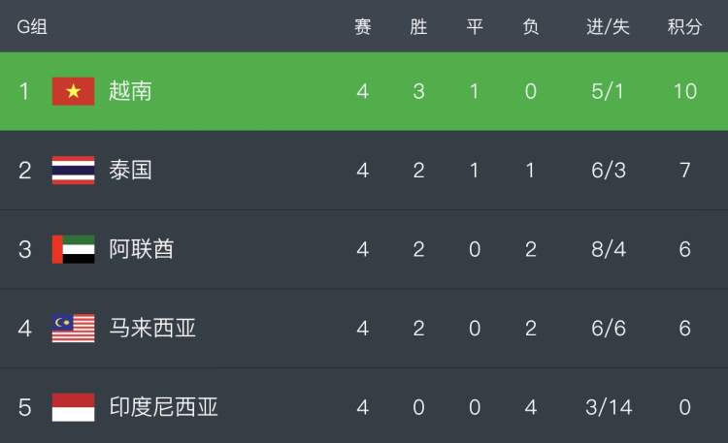728x443 pixels.
Task: Open the 越南 team name link
Action: click(130, 91)
